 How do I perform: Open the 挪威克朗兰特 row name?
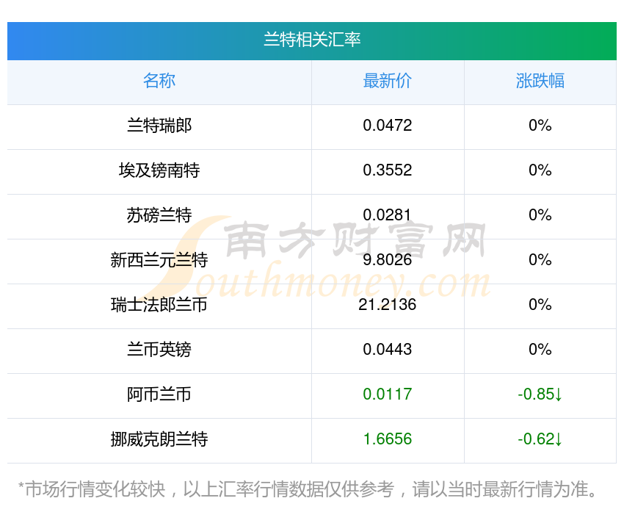click(x=159, y=439)
